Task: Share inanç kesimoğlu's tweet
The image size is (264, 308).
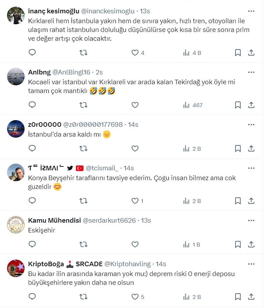Action: [x=251, y=53]
